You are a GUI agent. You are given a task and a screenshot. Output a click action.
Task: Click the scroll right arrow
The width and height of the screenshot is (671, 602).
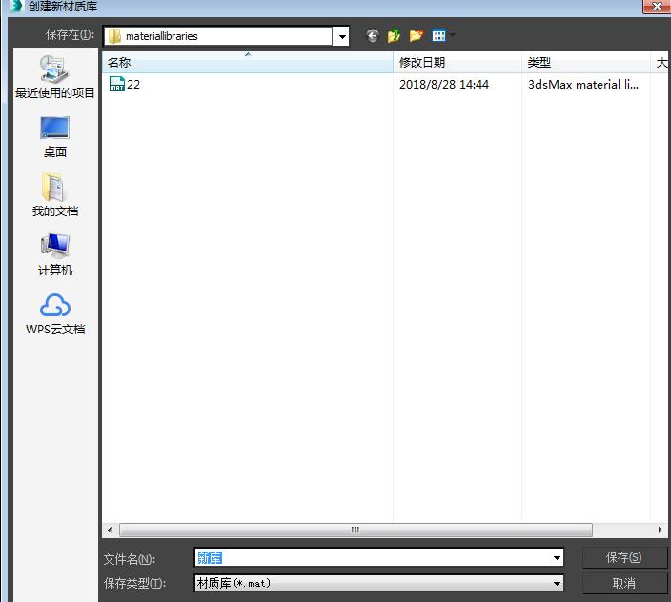coord(660,530)
